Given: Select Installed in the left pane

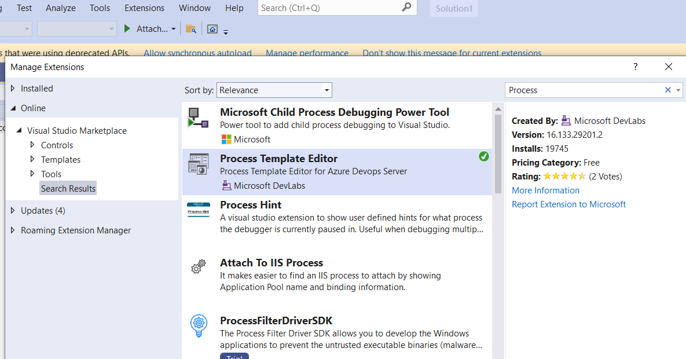Looking at the screenshot, I should 36,89.
